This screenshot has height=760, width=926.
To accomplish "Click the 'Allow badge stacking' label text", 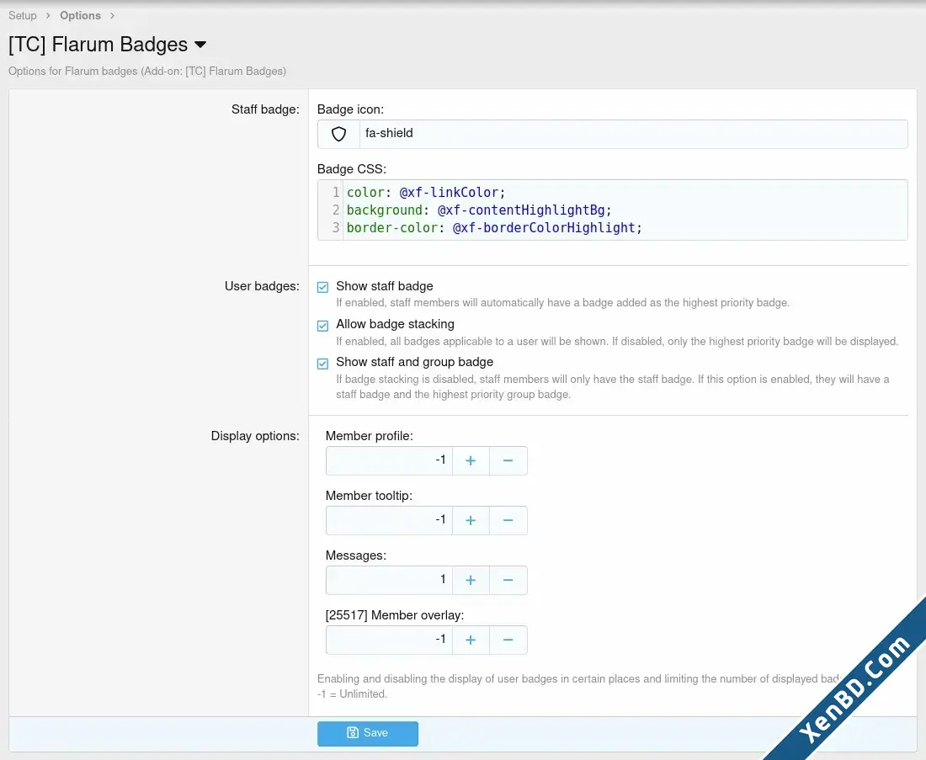I will pyautogui.click(x=395, y=324).
